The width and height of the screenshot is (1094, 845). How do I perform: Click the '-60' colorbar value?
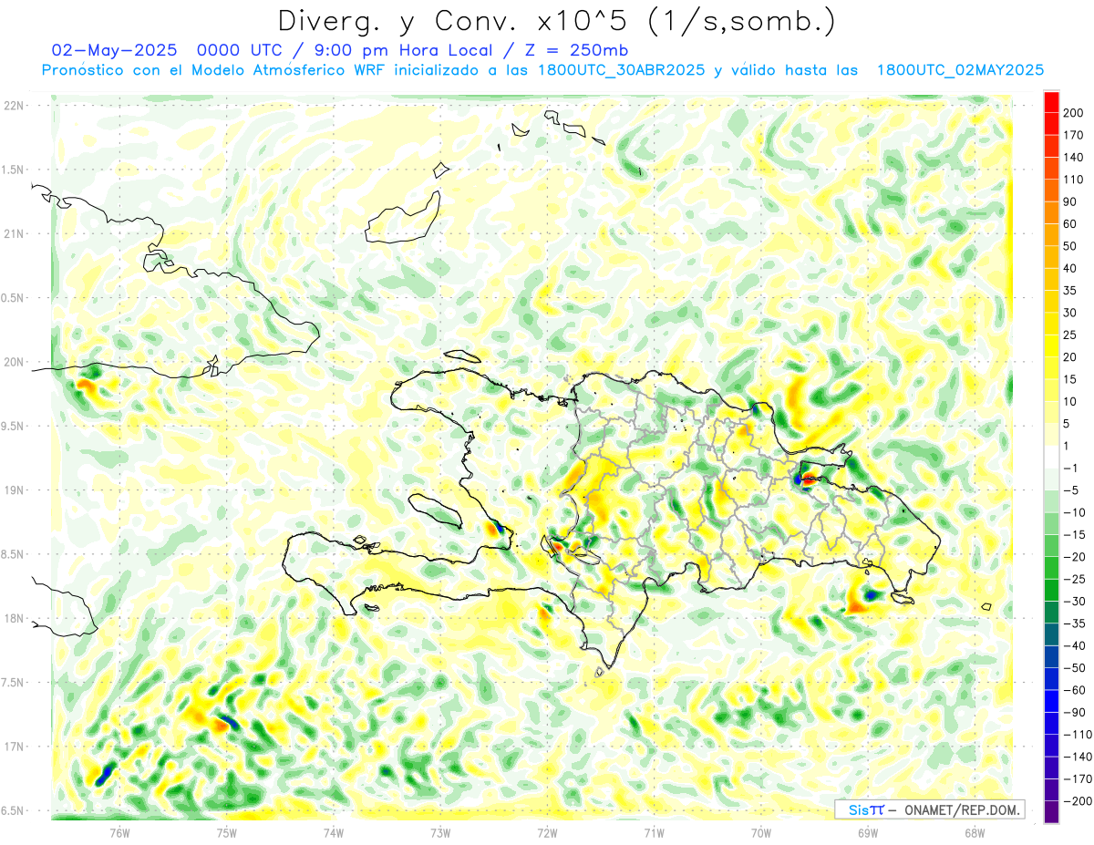click(x=1076, y=690)
